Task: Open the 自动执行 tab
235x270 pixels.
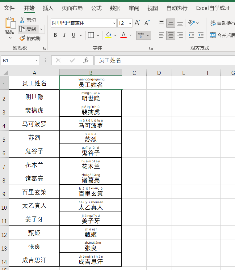Action: [177, 8]
